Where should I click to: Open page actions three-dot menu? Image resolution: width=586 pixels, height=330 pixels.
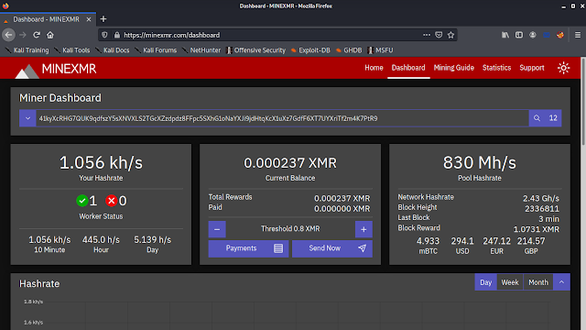click(427, 35)
